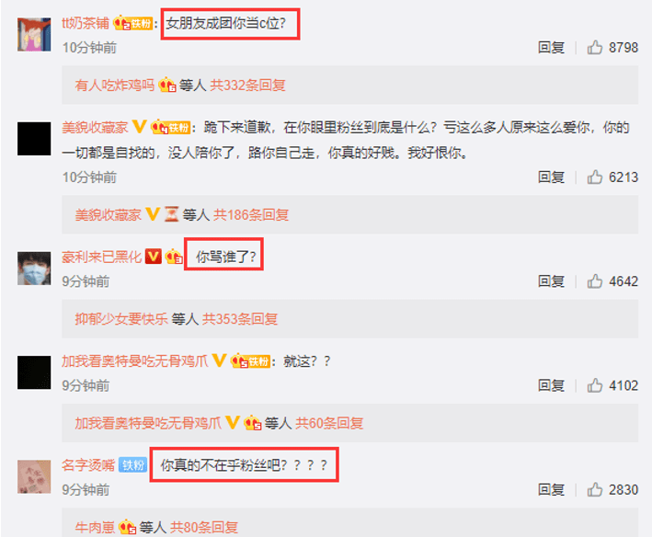This screenshot has height=537, width=652.
Task: Tap thumbs-up on the 就这?? comment
Action: point(595,385)
